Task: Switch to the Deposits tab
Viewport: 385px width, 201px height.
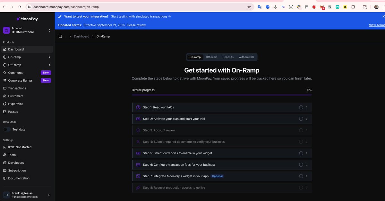Action: tap(228, 57)
